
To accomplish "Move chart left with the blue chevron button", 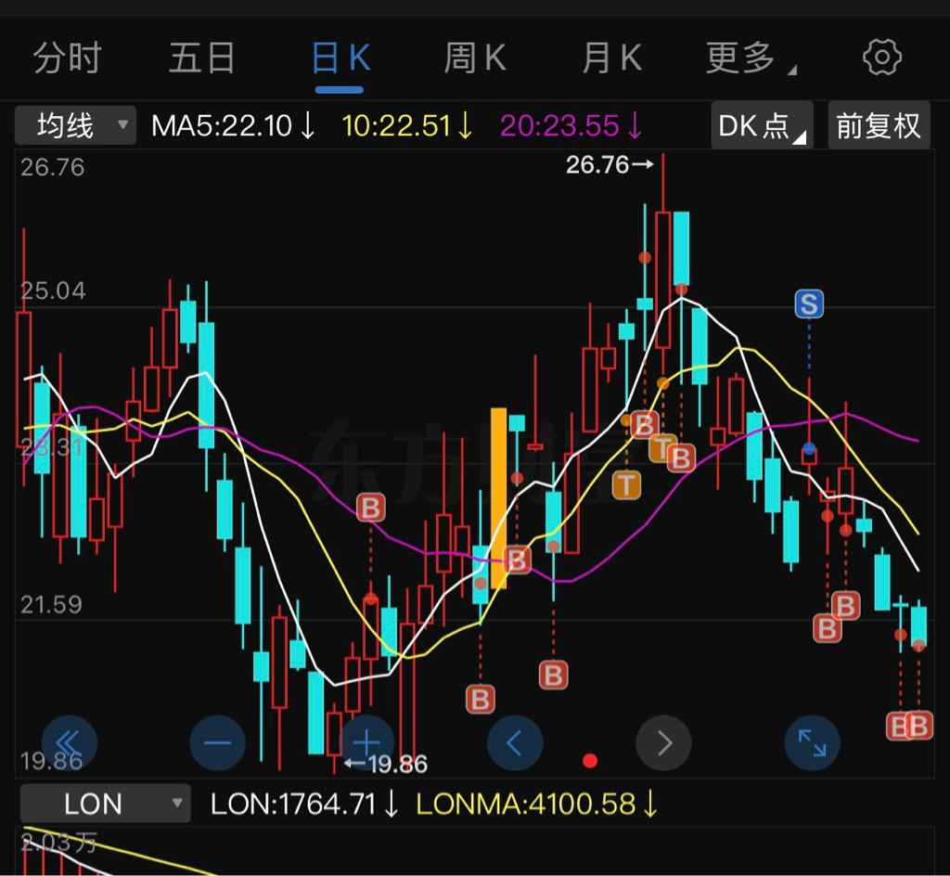I will (515, 742).
